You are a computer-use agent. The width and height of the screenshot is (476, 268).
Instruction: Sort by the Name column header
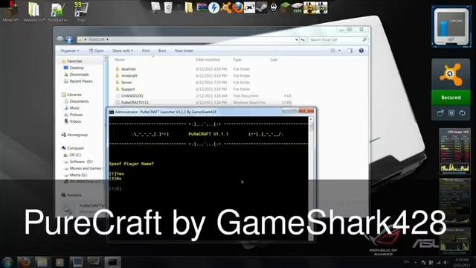click(120, 60)
